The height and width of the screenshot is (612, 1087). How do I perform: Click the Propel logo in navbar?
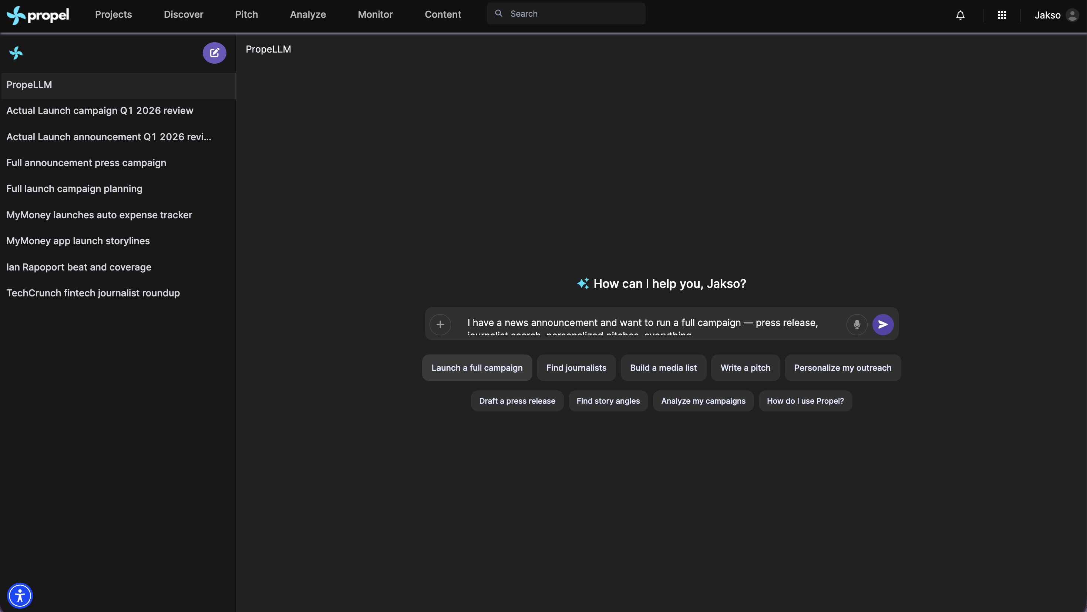pyautogui.click(x=38, y=15)
